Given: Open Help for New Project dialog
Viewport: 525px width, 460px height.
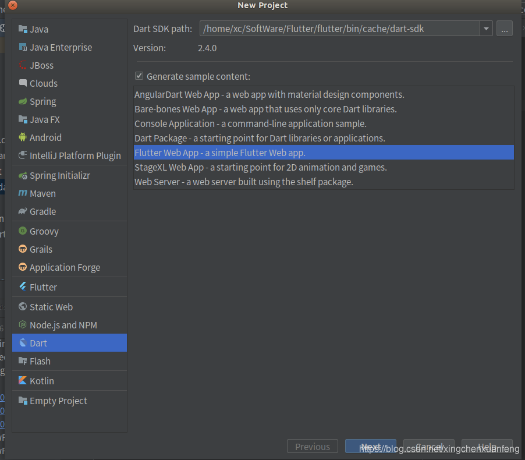Looking at the screenshot, I should click(x=487, y=447).
